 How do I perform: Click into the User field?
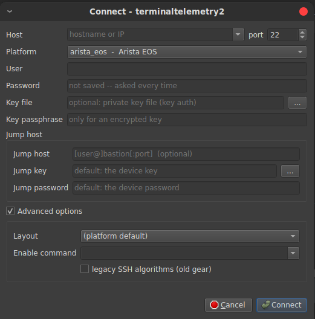(x=187, y=69)
